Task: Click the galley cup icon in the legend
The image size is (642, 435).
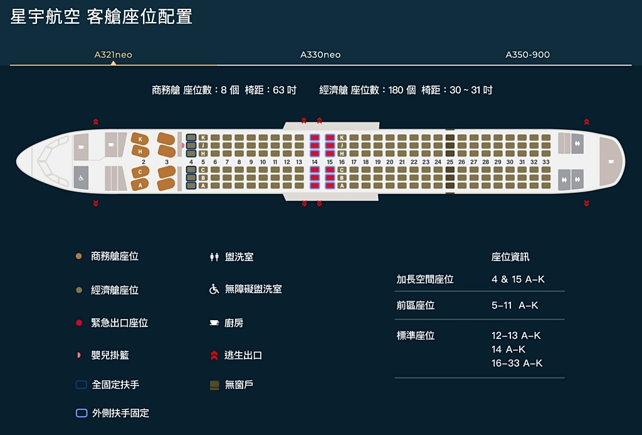Action: tap(214, 323)
